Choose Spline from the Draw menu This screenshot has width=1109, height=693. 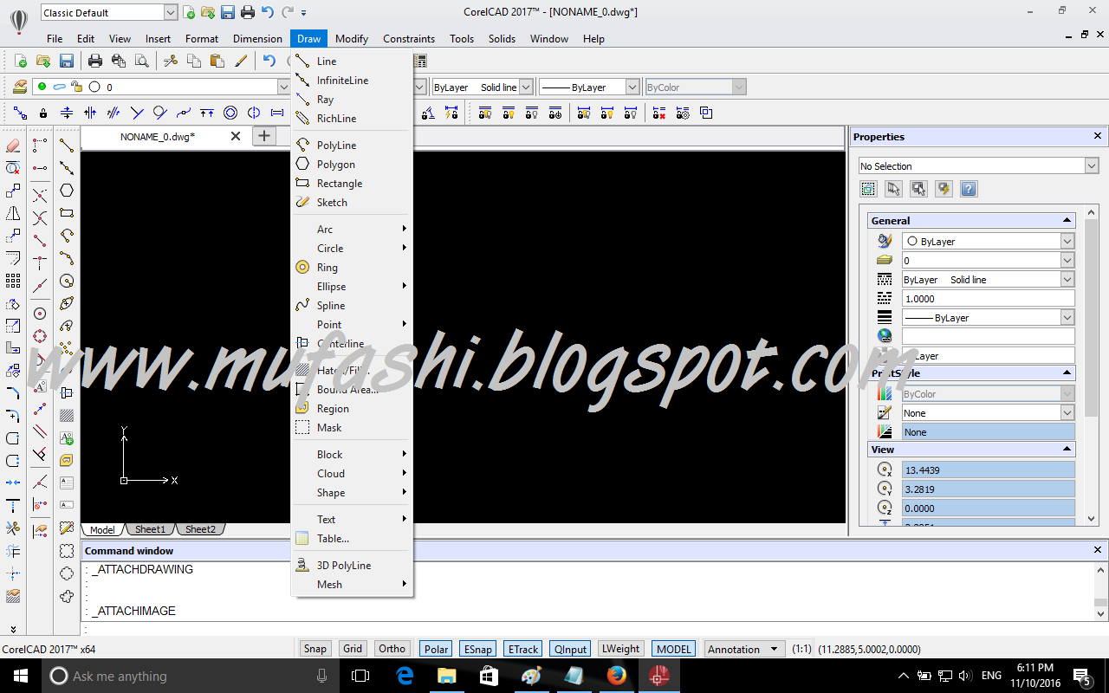point(351,306)
